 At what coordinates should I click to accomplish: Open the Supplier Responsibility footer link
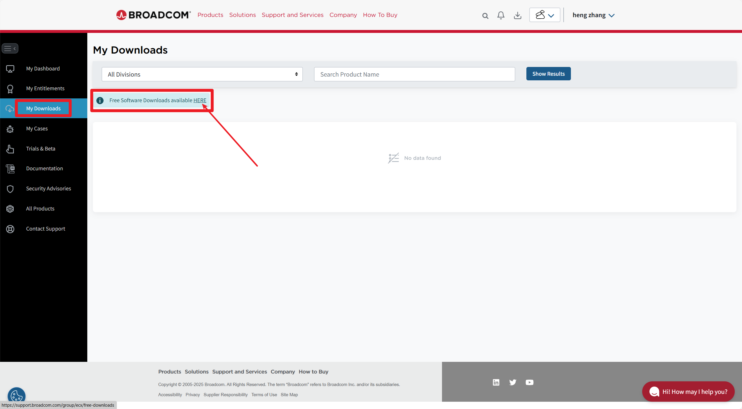[x=226, y=395]
